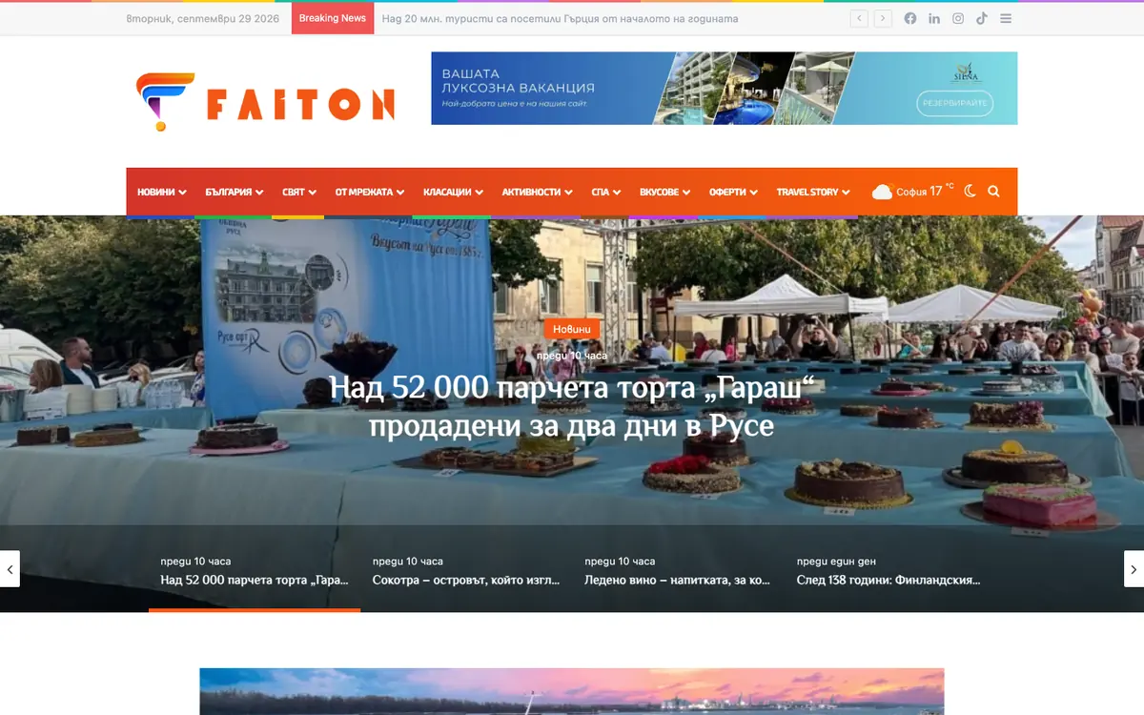
Task: Select slide След 138 години: Финландския
Action: [x=889, y=571]
